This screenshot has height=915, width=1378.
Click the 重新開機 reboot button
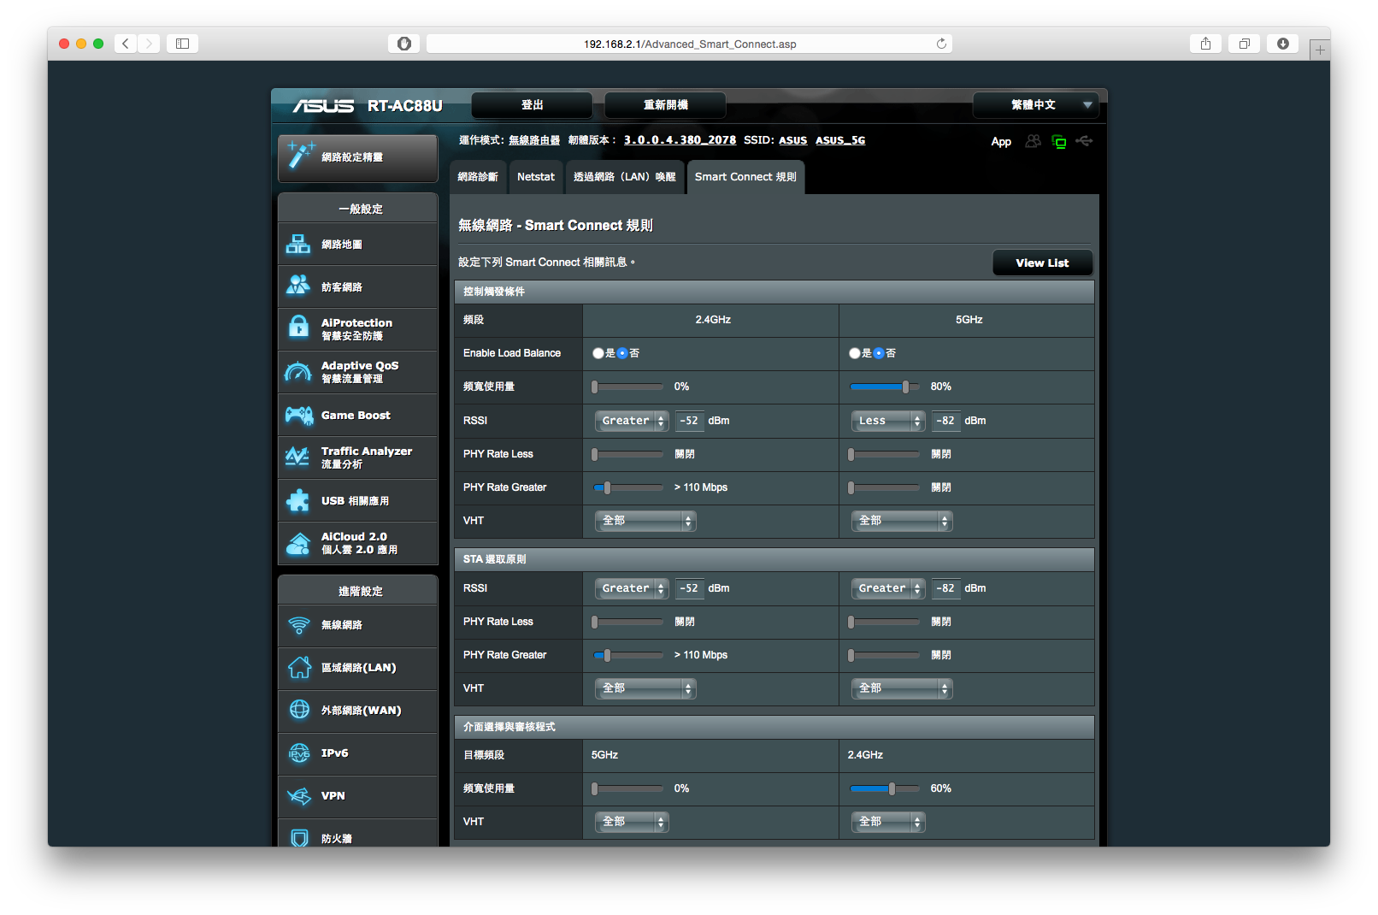pos(665,105)
